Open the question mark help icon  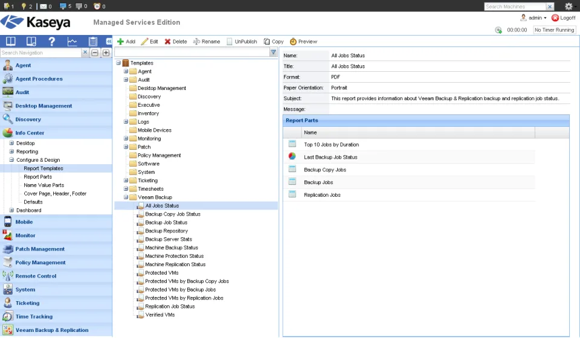tap(52, 42)
